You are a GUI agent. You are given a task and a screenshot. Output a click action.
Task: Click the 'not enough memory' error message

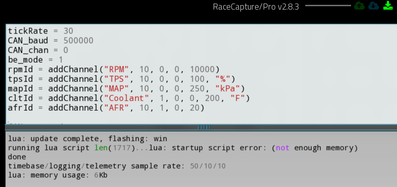[x=317, y=148]
